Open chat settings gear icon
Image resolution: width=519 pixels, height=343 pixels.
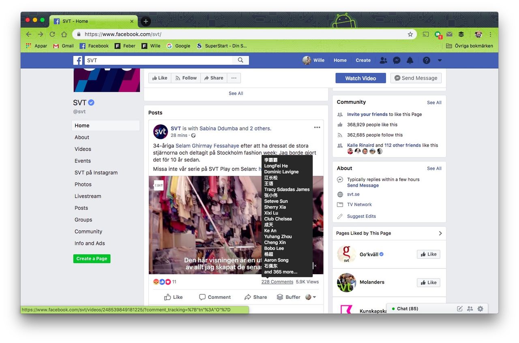tap(480, 309)
